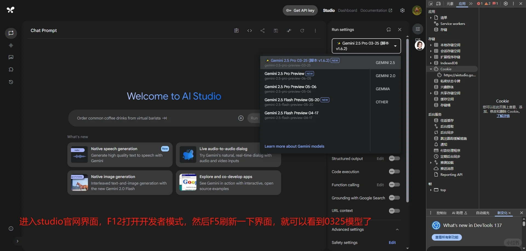Turn on URL context

[394, 211]
